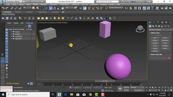Open the Schematic View icon

152,8
